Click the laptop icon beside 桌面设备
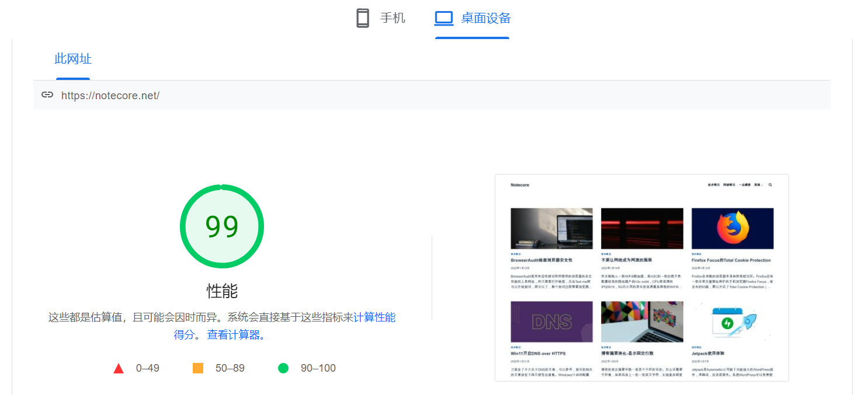Screen dimensions: 861x395 444,18
